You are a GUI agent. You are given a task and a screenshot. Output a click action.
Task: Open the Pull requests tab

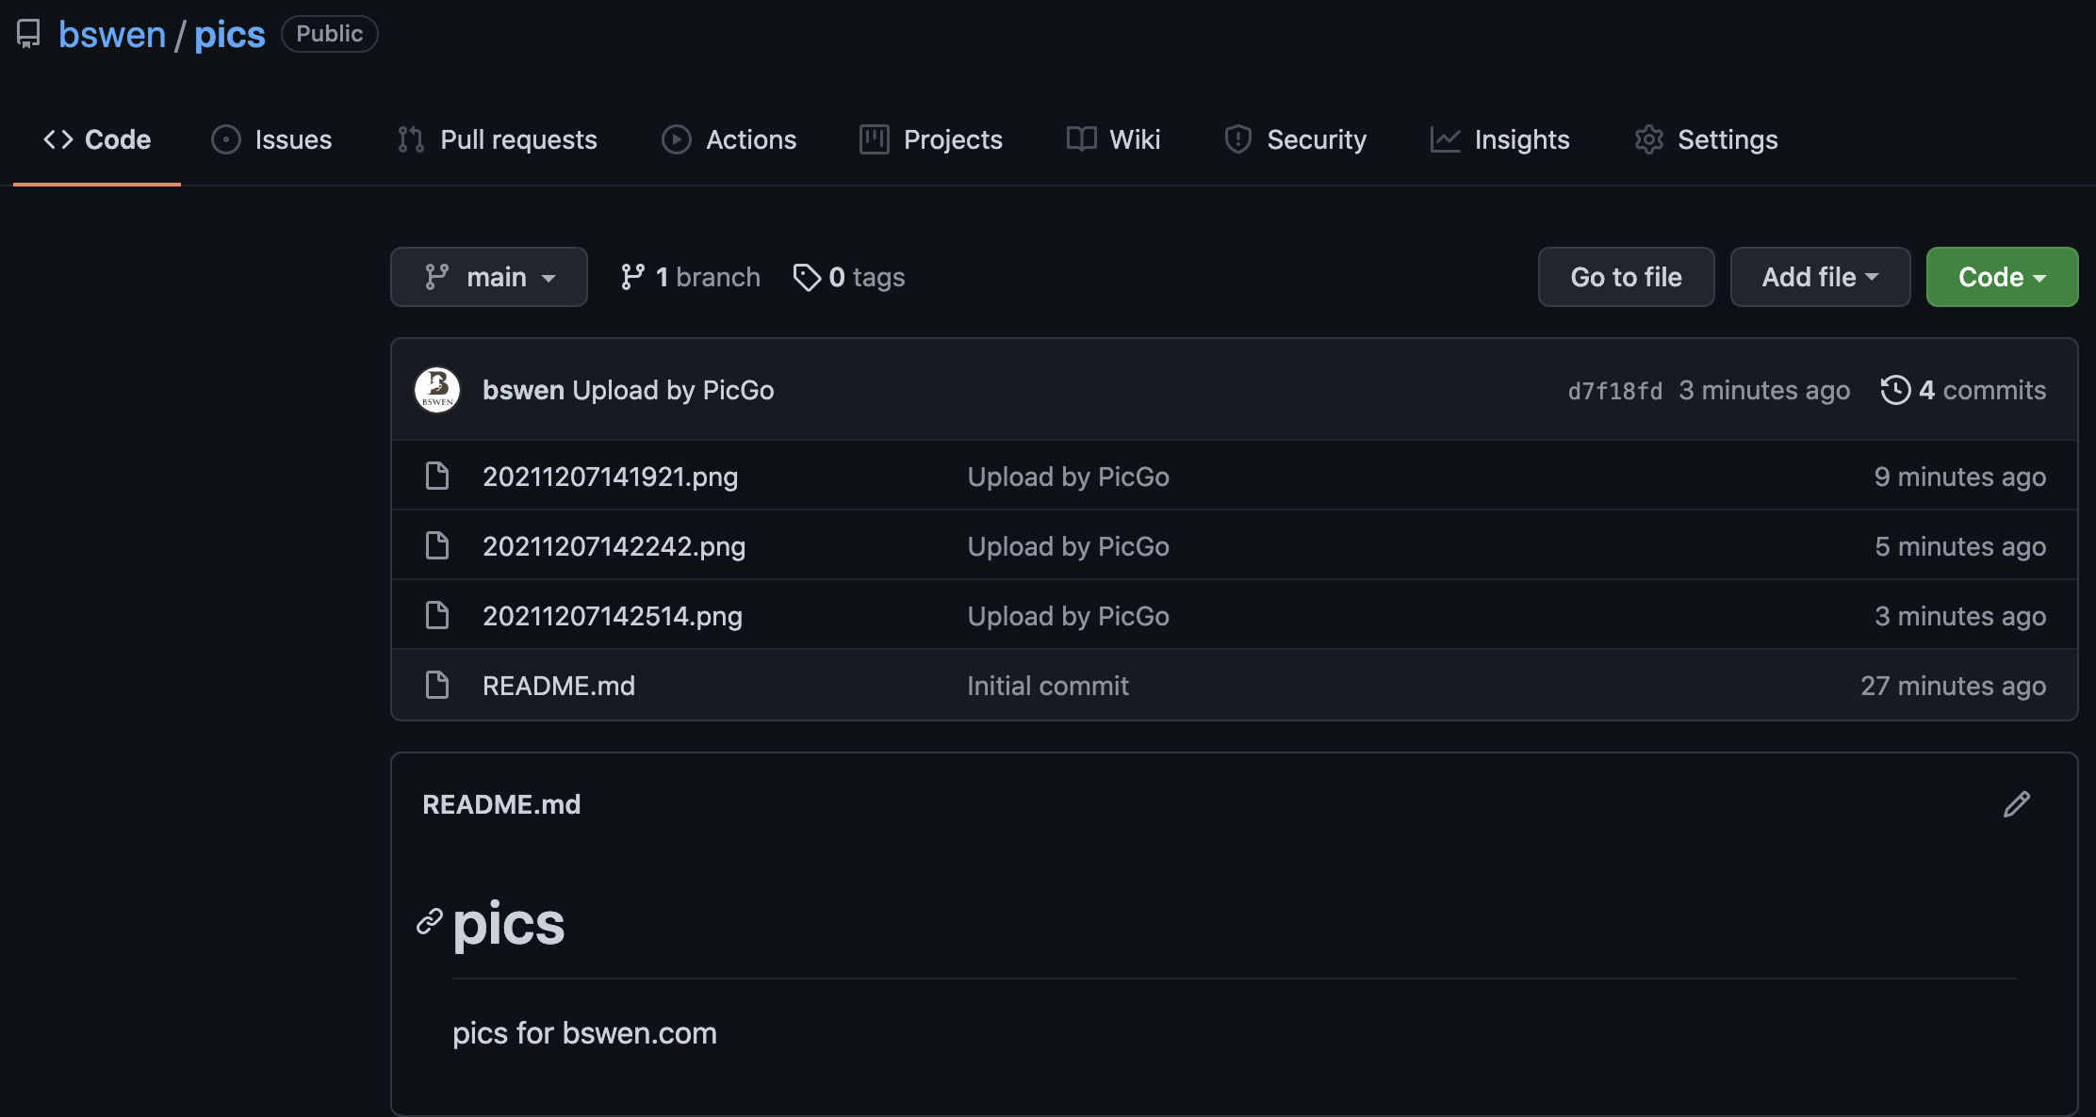tap(498, 139)
